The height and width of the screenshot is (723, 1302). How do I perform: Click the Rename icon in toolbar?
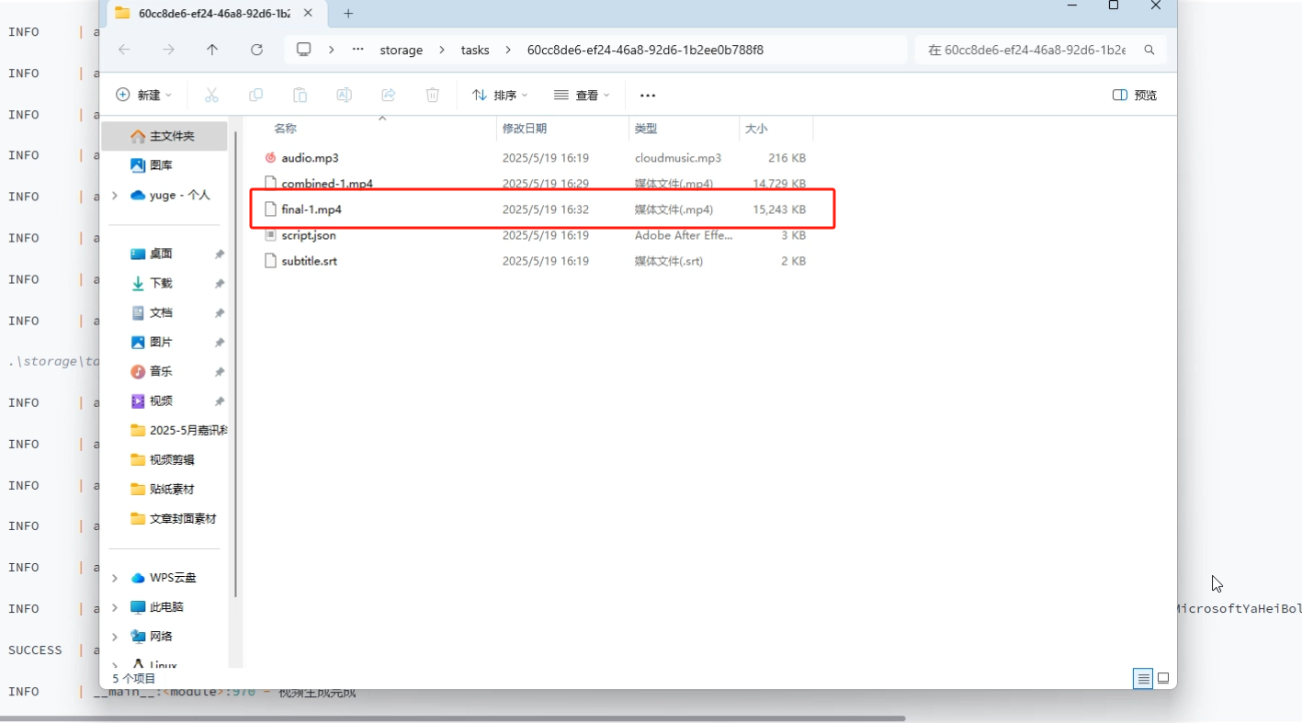[x=344, y=95]
